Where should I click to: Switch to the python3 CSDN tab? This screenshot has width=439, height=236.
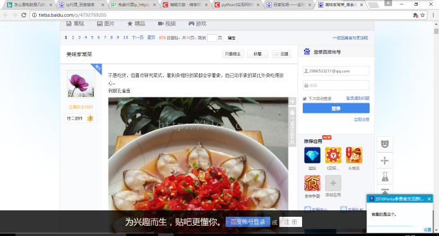[237, 4]
